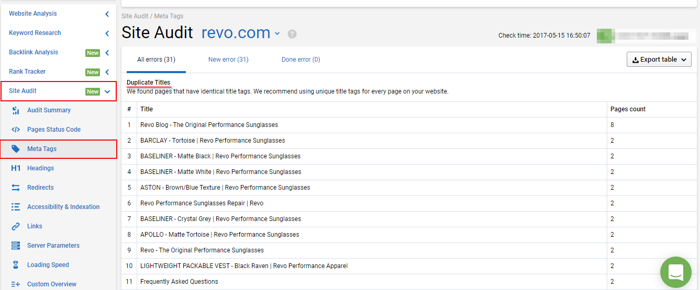700x290 pixels.
Task: Go to Custom Overview page
Action: click(52, 284)
